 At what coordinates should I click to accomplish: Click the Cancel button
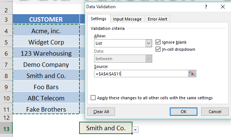coord(215,112)
